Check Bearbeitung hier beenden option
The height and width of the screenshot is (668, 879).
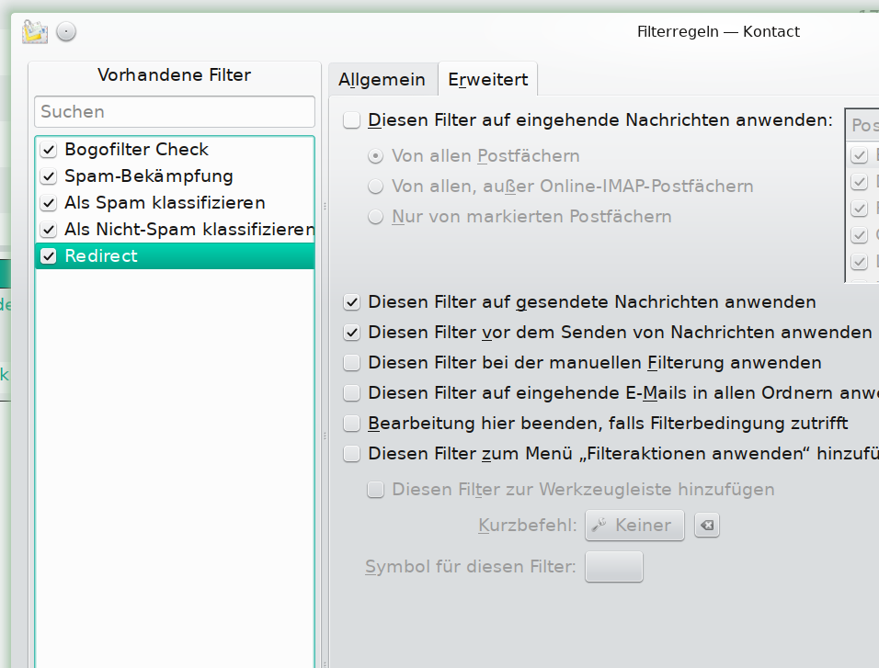tap(351, 423)
